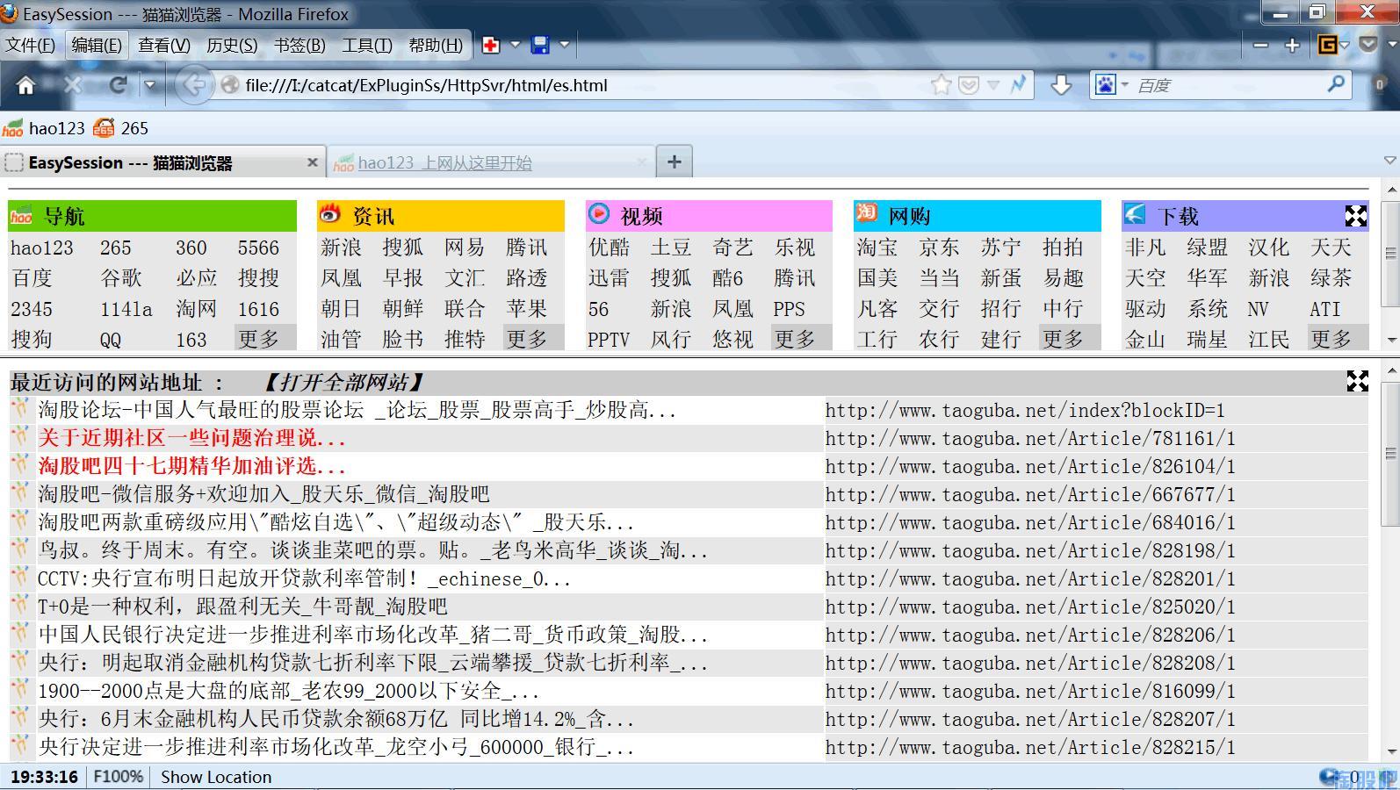Click the search magnifier icon
The width and height of the screenshot is (1400, 790).
pos(1337,84)
